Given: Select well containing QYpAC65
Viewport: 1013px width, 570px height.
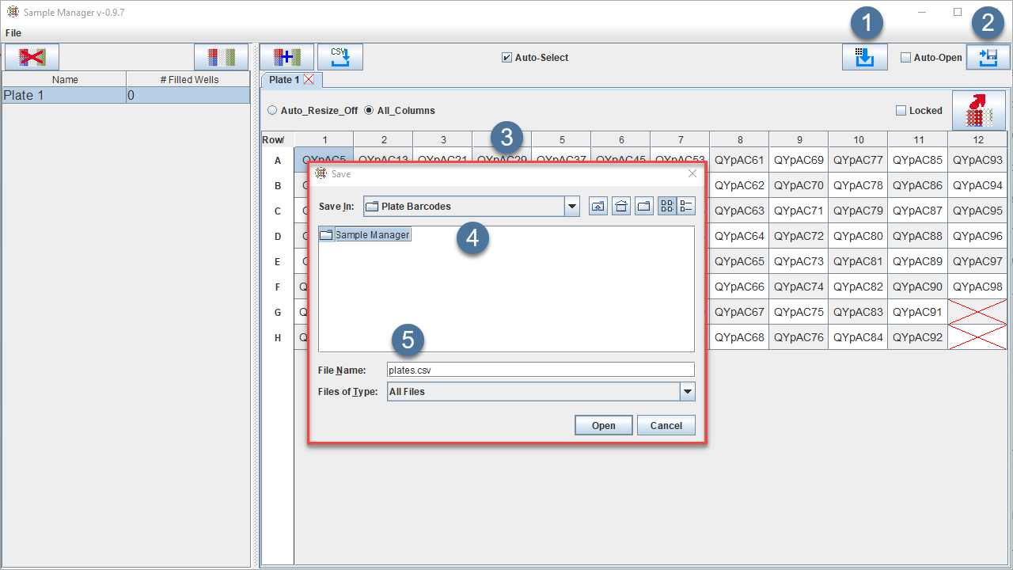Looking at the screenshot, I should 739,261.
